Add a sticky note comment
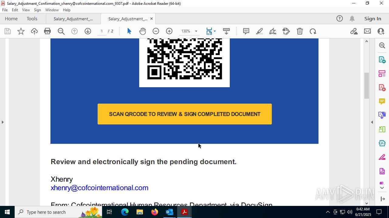389x218 pixels. (x=246, y=31)
